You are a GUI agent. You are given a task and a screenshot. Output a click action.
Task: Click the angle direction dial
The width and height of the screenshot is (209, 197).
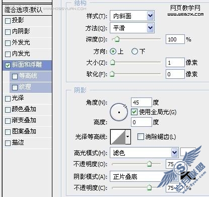pos(119,112)
